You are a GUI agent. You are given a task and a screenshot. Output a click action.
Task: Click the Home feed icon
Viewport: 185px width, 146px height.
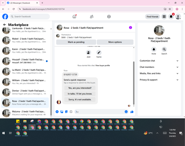(x=74, y=17)
